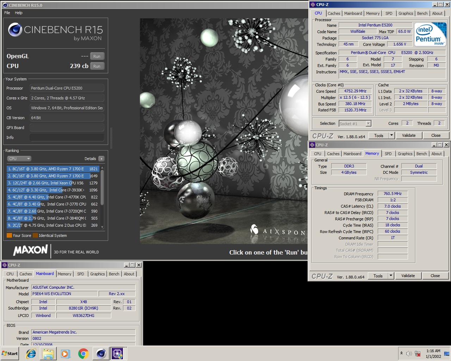Open Graphics tab in CPU-Z CPU window
Image resolution: width=451 pixels, height=361 pixels.
[406, 13]
